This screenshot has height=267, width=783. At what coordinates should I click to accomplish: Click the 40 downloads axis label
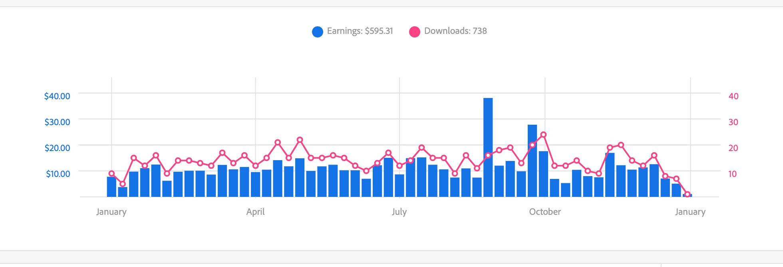coord(733,96)
